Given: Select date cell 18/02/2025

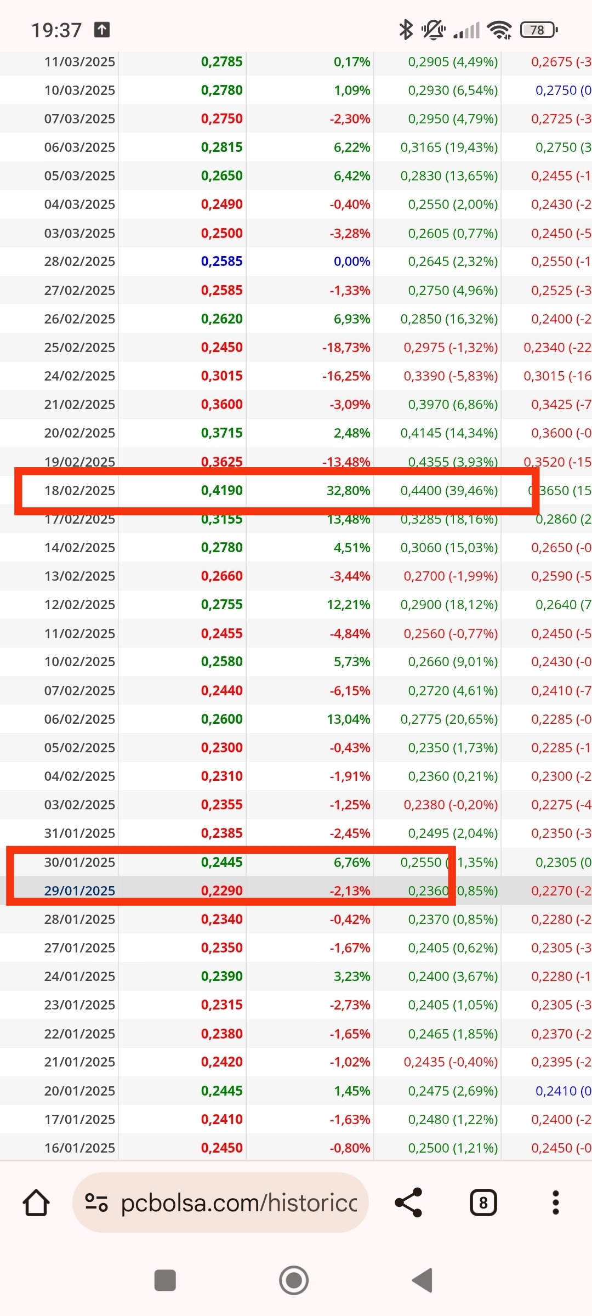Looking at the screenshot, I should [79, 490].
